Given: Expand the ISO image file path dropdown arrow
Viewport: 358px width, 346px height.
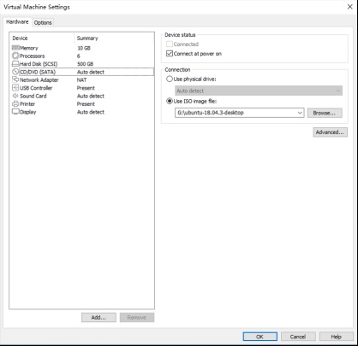Looking at the screenshot, I should 300,113.
